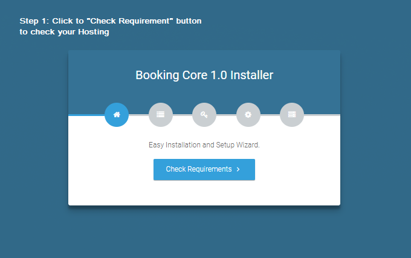
Task: Click the Easy Installation and Setup Wizard text
Action: (x=204, y=146)
